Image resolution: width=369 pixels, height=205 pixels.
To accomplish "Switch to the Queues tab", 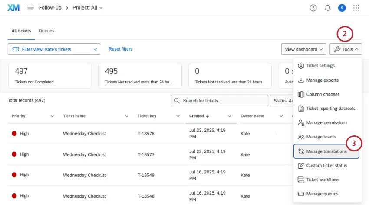I will coord(46,31).
